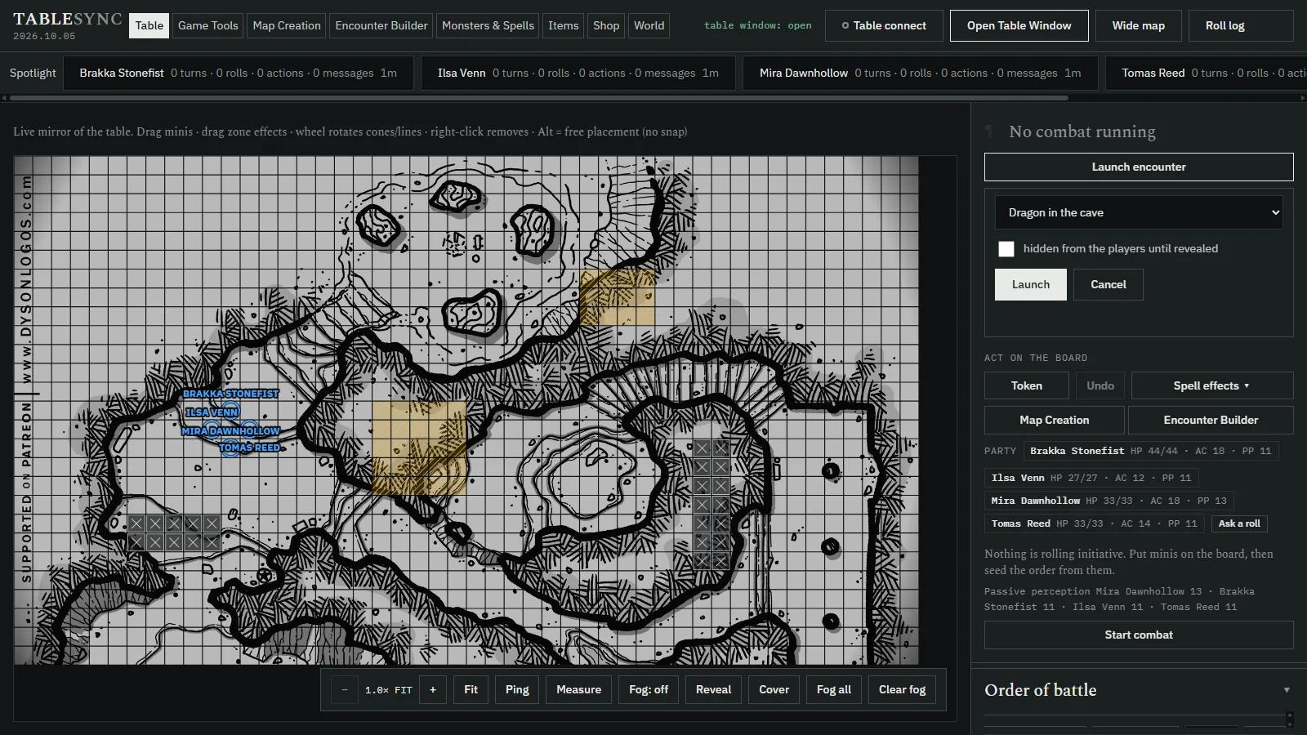Expand the Spell effects menu
This screenshot has height=735, width=1307.
tap(1212, 385)
